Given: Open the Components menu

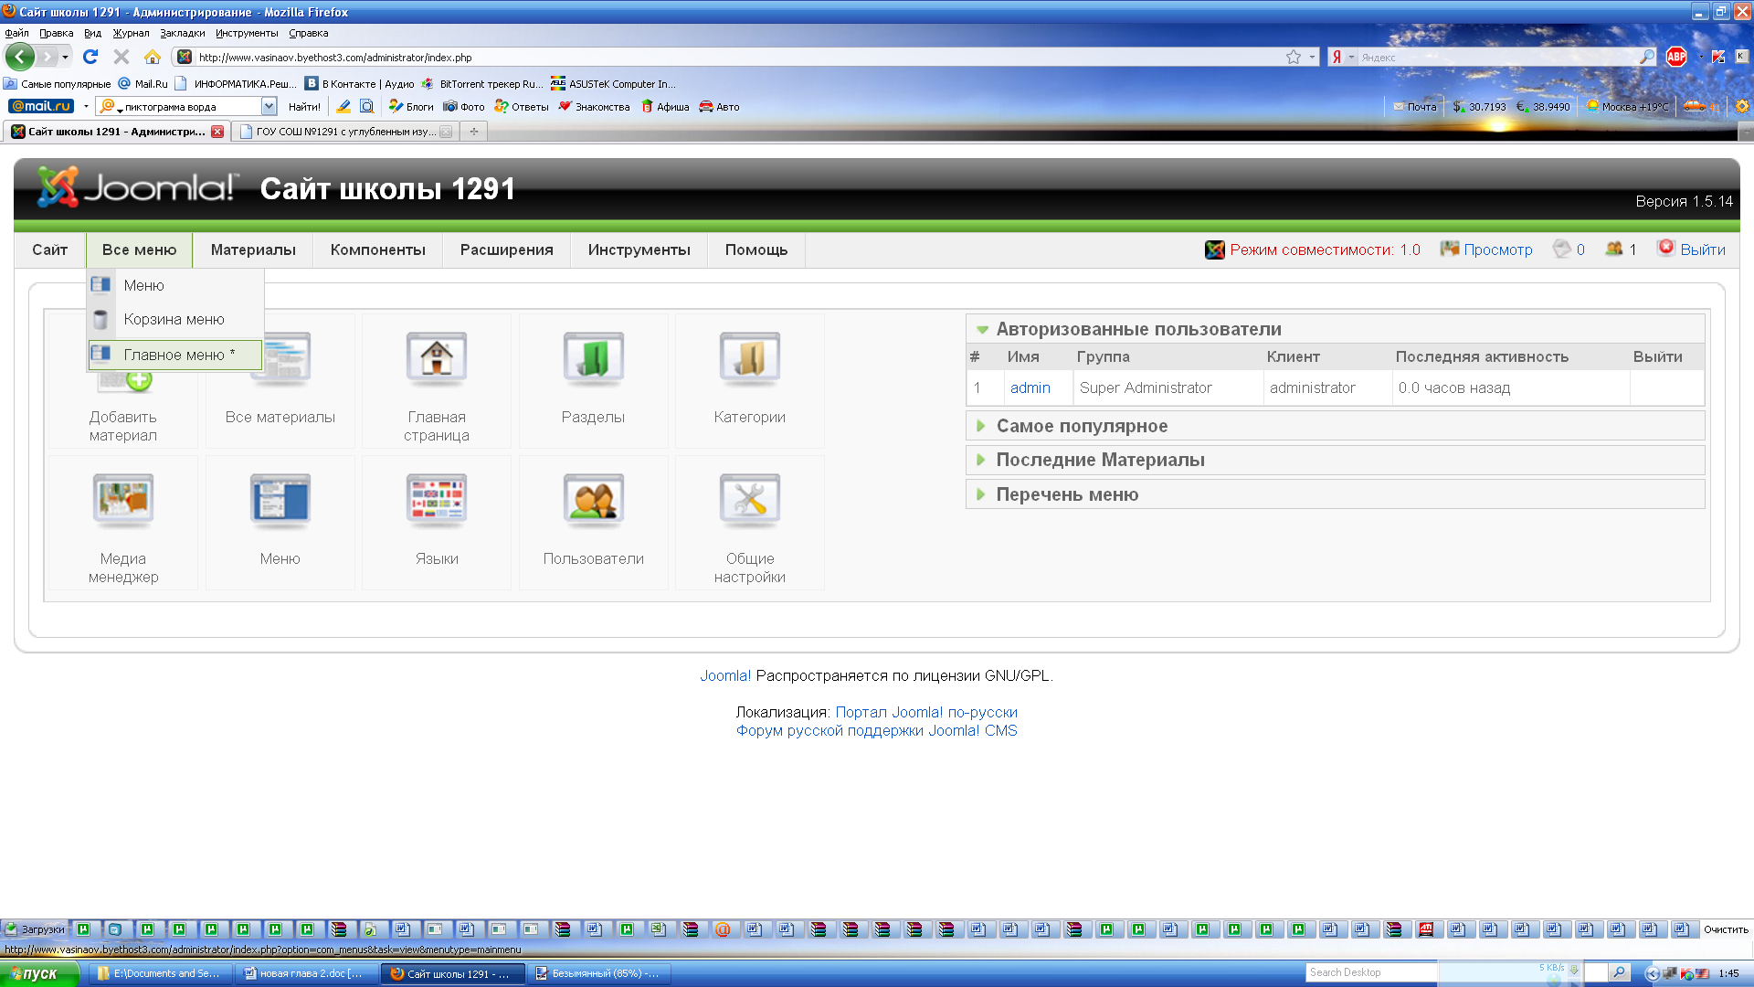Looking at the screenshot, I should pos(377,249).
